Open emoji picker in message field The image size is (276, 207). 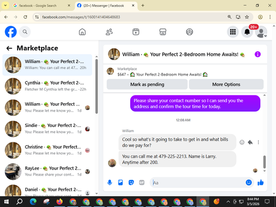coord(248,182)
